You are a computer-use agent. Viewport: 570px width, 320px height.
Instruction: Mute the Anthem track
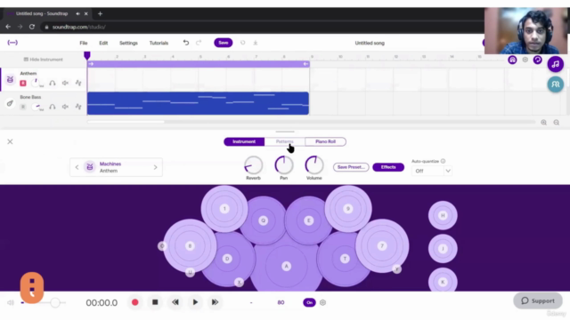click(x=65, y=83)
